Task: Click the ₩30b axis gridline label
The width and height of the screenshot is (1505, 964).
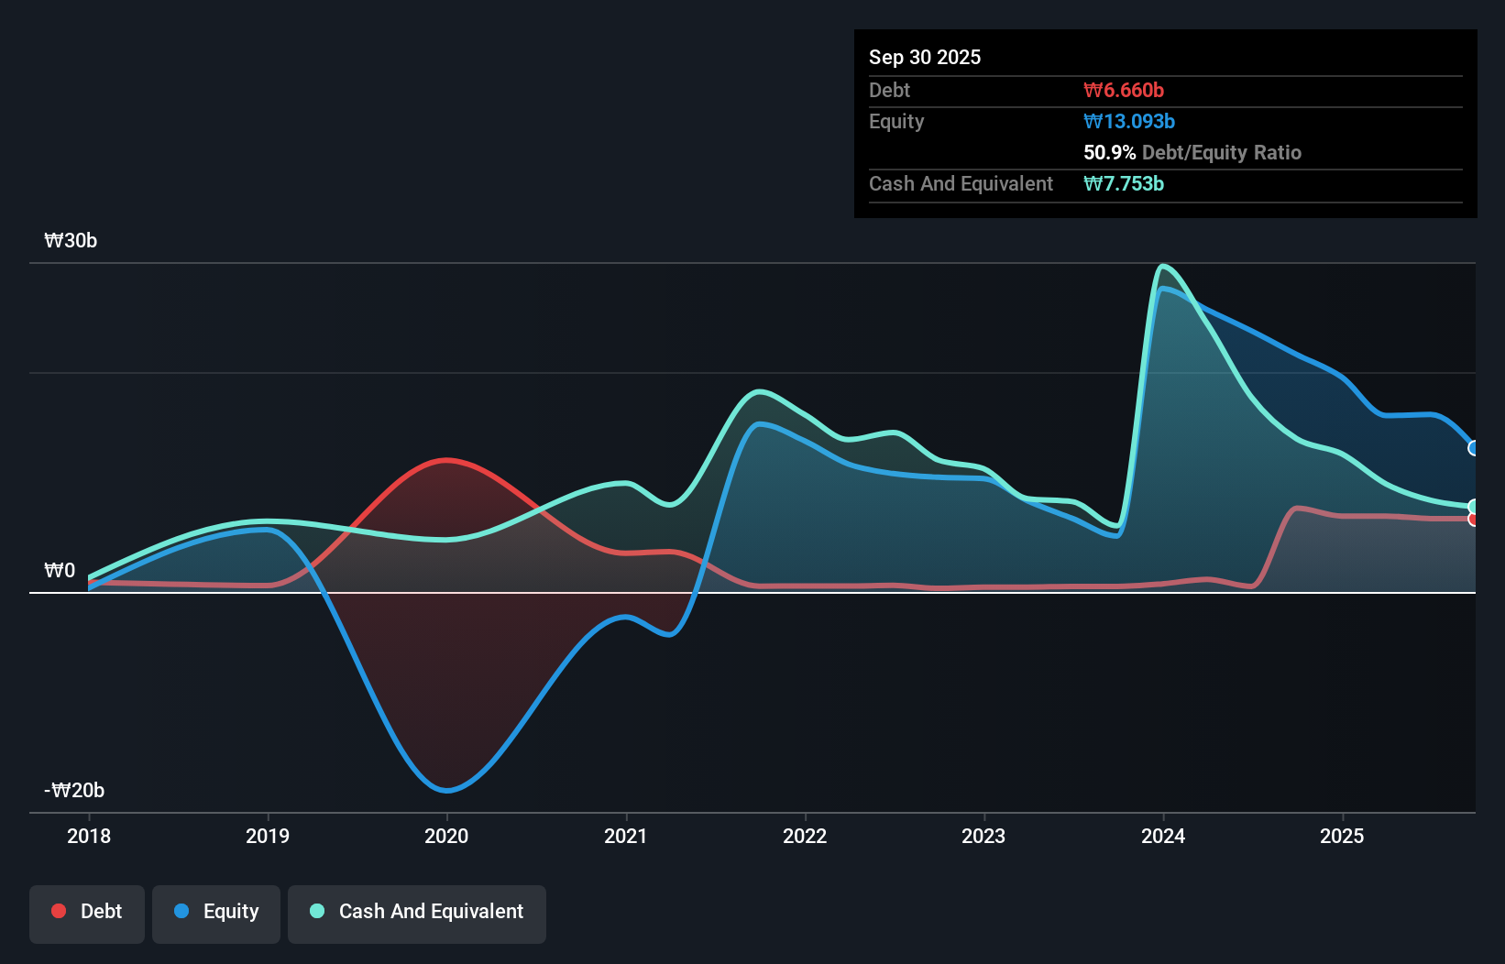Action: point(70,241)
